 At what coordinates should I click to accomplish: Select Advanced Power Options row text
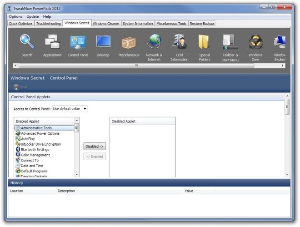[x=40, y=133]
